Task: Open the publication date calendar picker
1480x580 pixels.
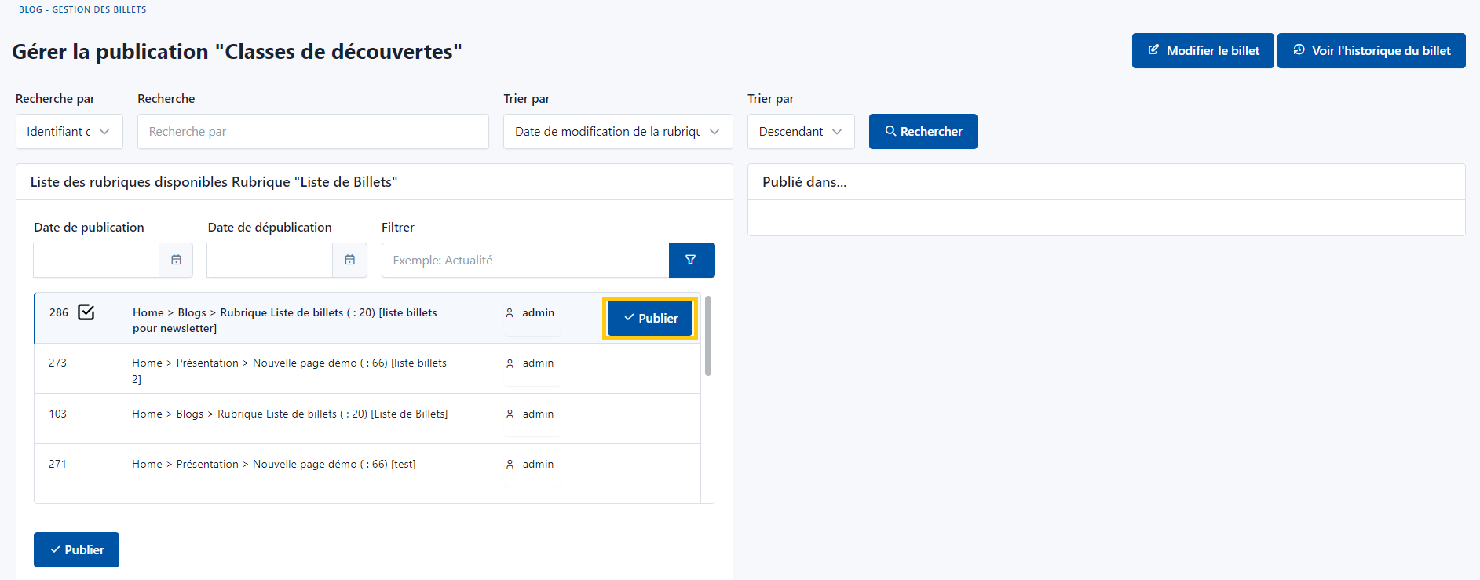Action: click(176, 260)
